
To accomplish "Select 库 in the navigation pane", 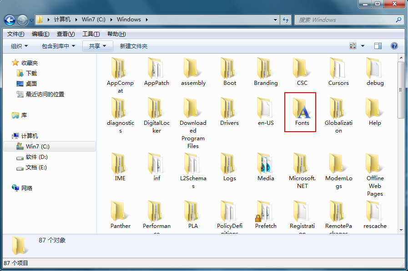I will [x=19, y=115].
